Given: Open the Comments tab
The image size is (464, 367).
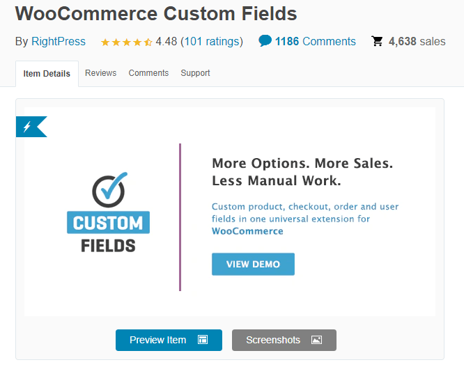Looking at the screenshot, I should [x=148, y=73].
